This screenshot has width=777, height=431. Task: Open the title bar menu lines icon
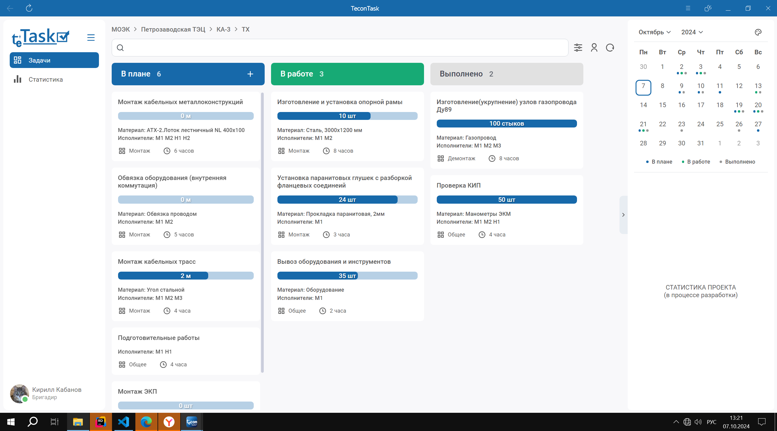click(688, 8)
